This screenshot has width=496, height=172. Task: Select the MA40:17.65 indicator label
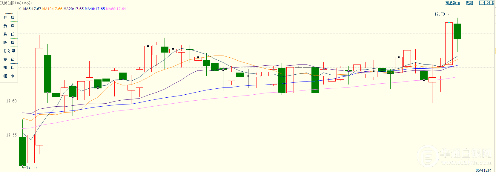pos(95,9)
